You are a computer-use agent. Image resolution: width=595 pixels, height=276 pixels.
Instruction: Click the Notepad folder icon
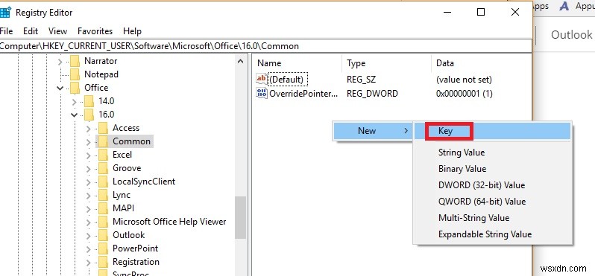coord(75,74)
